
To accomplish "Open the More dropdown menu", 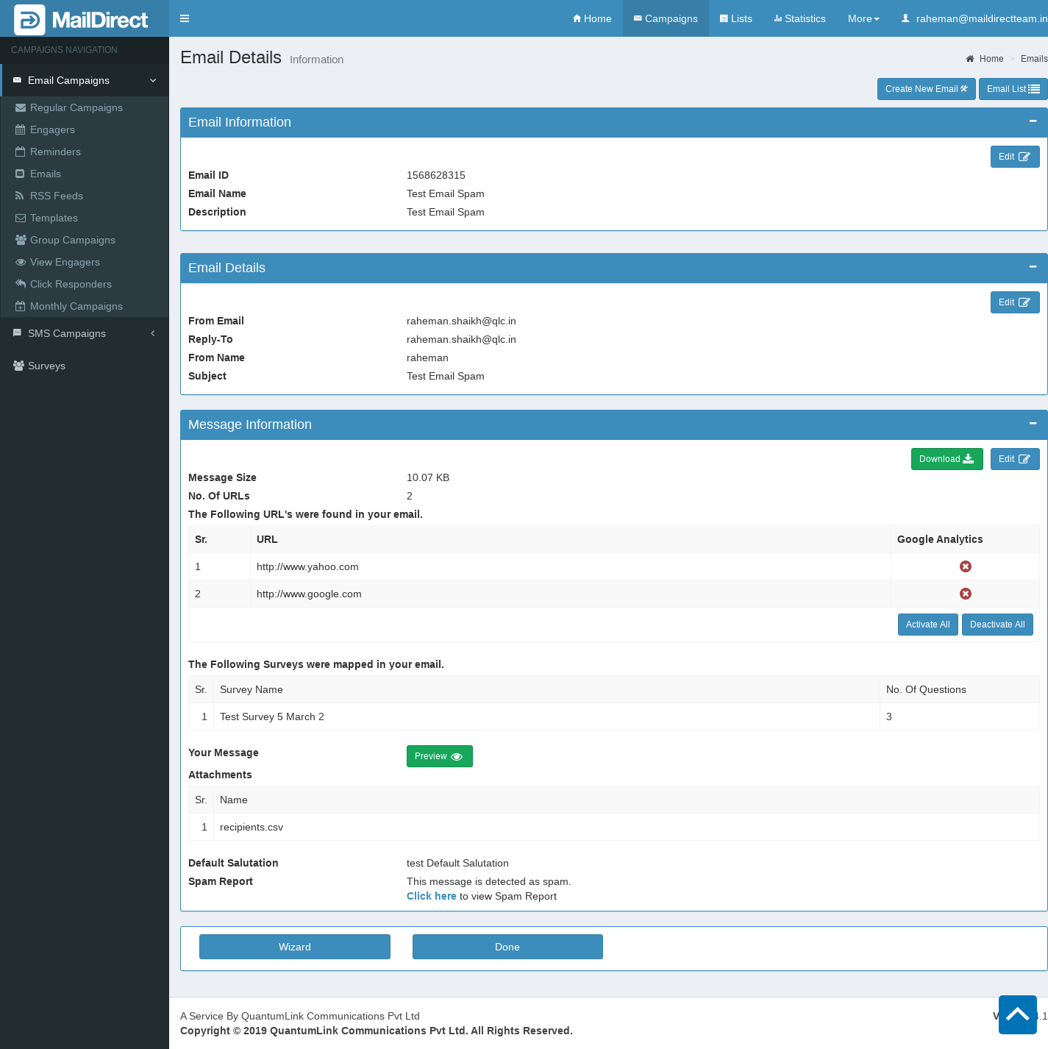I will click(x=863, y=18).
